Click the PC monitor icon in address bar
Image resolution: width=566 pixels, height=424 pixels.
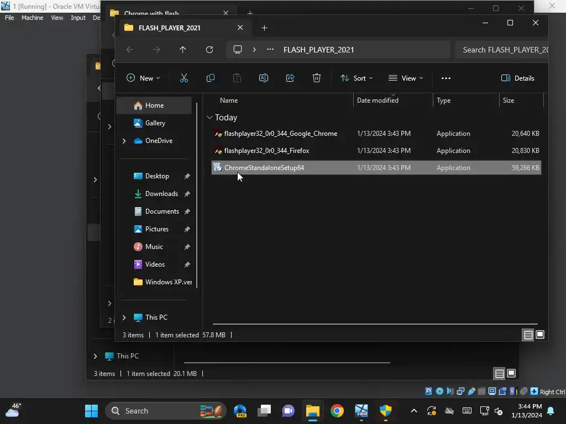(x=238, y=49)
